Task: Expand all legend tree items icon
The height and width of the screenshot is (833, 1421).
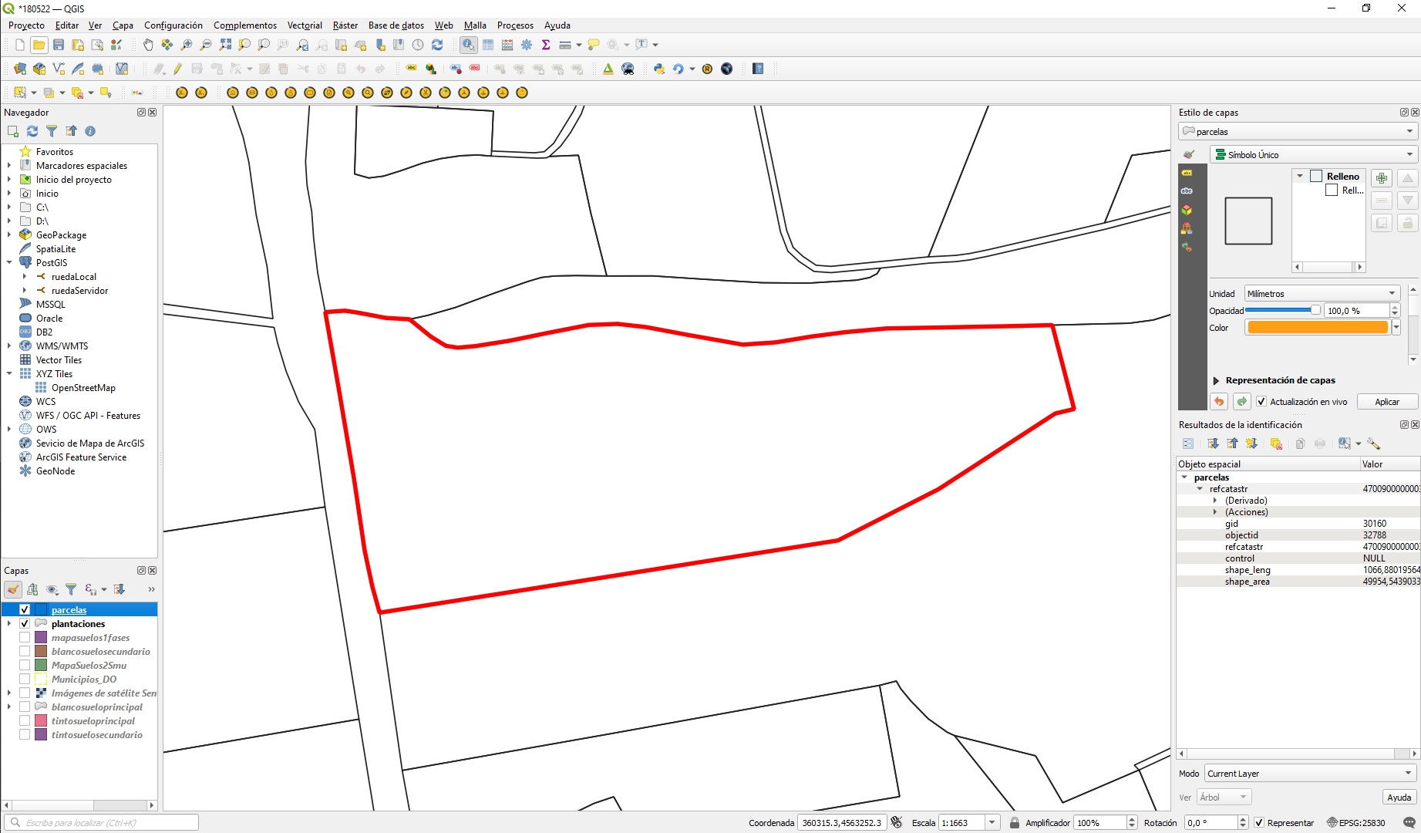Action: 120,589
